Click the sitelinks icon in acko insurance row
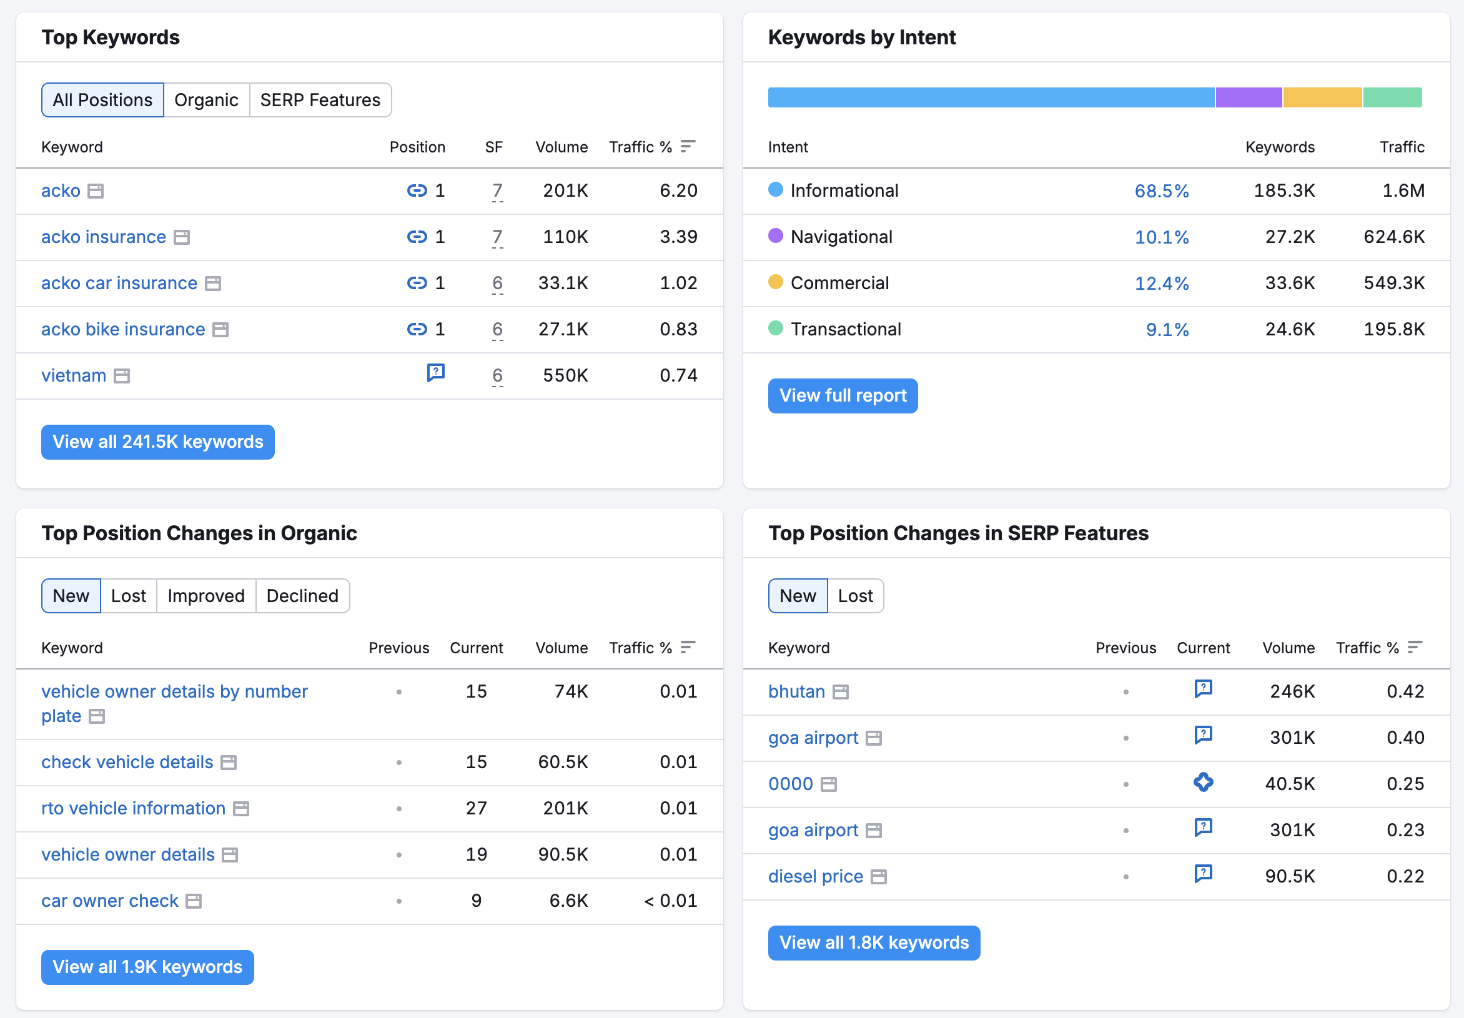Image resolution: width=1464 pixels, height=1018 pixels. 417,237
